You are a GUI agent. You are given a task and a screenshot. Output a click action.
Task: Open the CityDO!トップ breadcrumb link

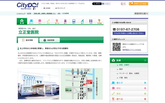pyautogui.click(x=21, y=13)
